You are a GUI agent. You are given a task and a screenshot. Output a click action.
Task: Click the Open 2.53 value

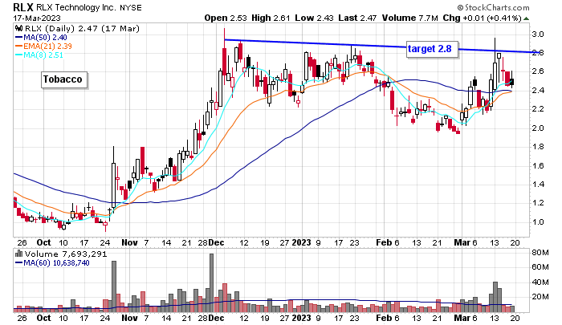(226, 18)
